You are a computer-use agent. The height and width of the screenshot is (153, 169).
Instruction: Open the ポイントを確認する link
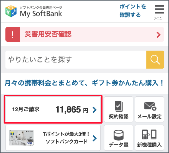click(x=132, y=11)
